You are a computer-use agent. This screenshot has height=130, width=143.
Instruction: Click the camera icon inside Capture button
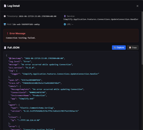click(115, 48)
